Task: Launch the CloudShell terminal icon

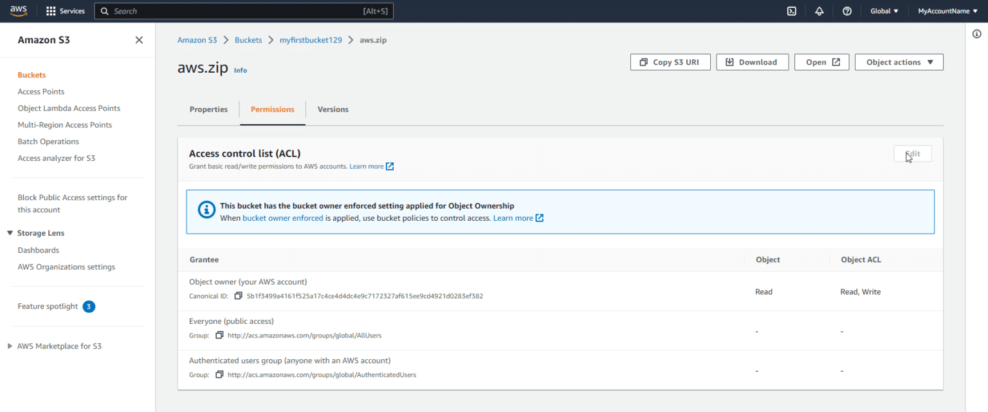Action: (792, 11)
